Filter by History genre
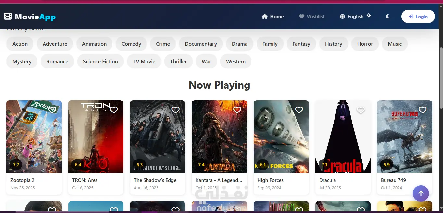This screenshot has height=213, width=443. point(334,44)
